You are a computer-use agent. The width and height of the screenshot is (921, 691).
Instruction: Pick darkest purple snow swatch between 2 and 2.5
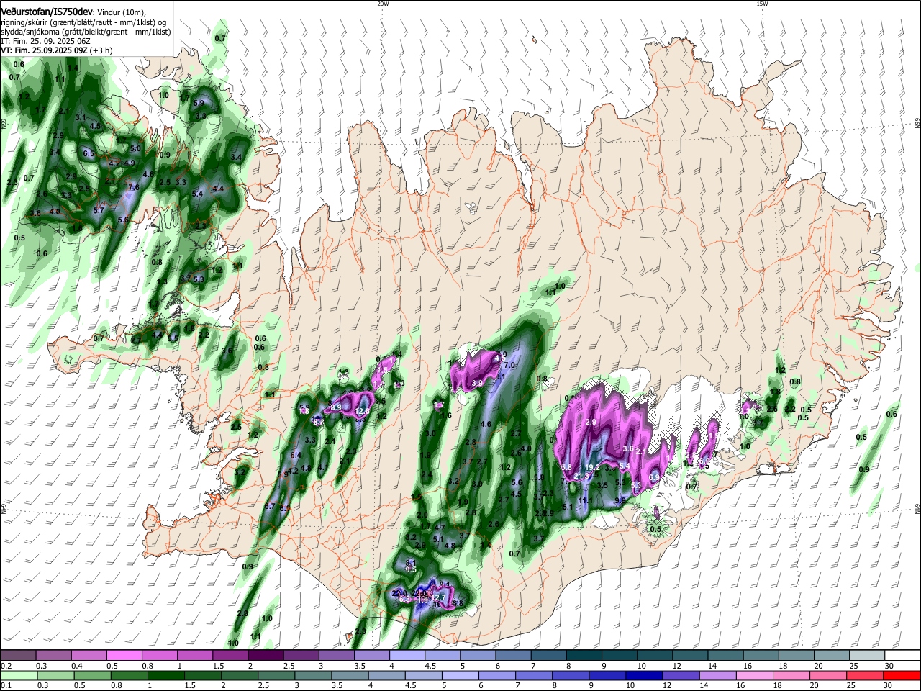coord(266,656)
